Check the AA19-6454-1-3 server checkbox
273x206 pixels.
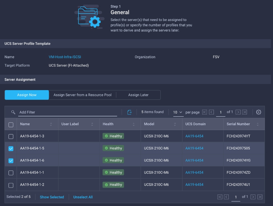(x=11, y=136)
